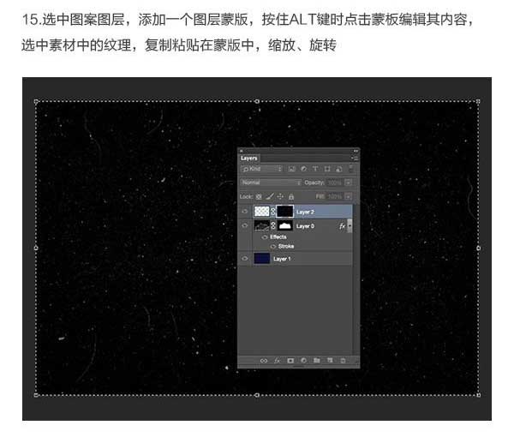This screenshot has height=437, width=514.
Task: Hide Layer 1 with its eye icon
Action: tap(245, 259)
